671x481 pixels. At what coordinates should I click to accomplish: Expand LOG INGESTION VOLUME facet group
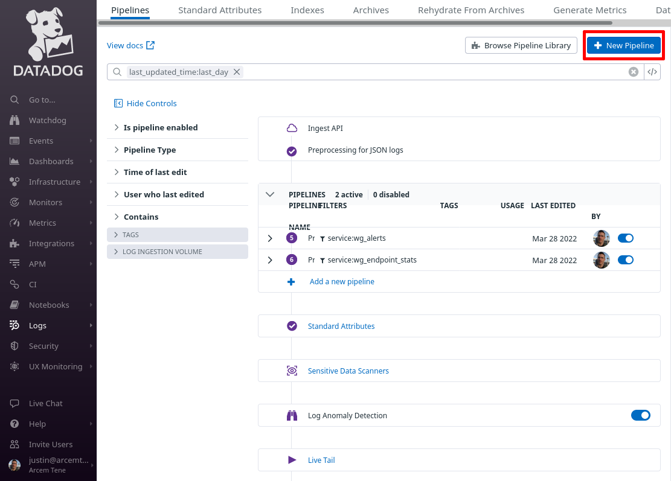pyautogui.click(x=178, y=252)
